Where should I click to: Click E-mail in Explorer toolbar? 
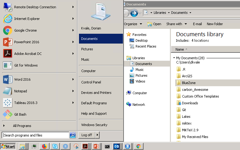point(197,24)
